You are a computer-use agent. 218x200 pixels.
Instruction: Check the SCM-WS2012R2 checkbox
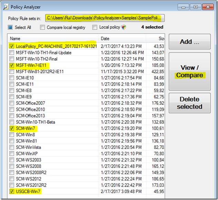12,185
